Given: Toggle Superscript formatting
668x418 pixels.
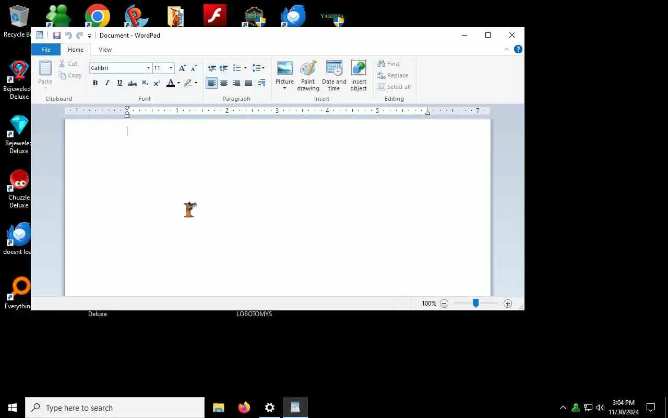Looking at the screenshot, I should 157,83.
